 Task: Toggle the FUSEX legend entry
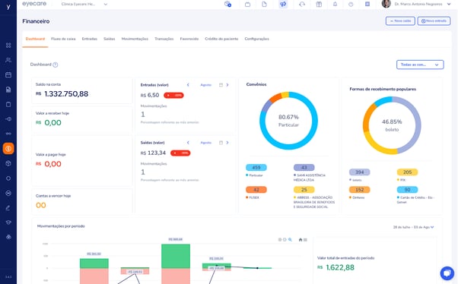tap(253, 197)
